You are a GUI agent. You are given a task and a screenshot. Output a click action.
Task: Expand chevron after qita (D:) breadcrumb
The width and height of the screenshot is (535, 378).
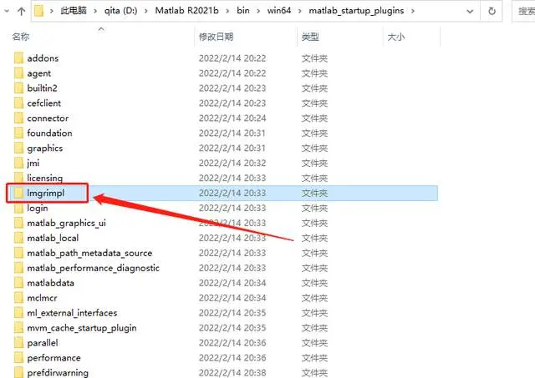pos(146,11)
